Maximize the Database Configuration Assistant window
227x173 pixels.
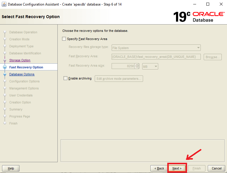[x=208, y=4]
